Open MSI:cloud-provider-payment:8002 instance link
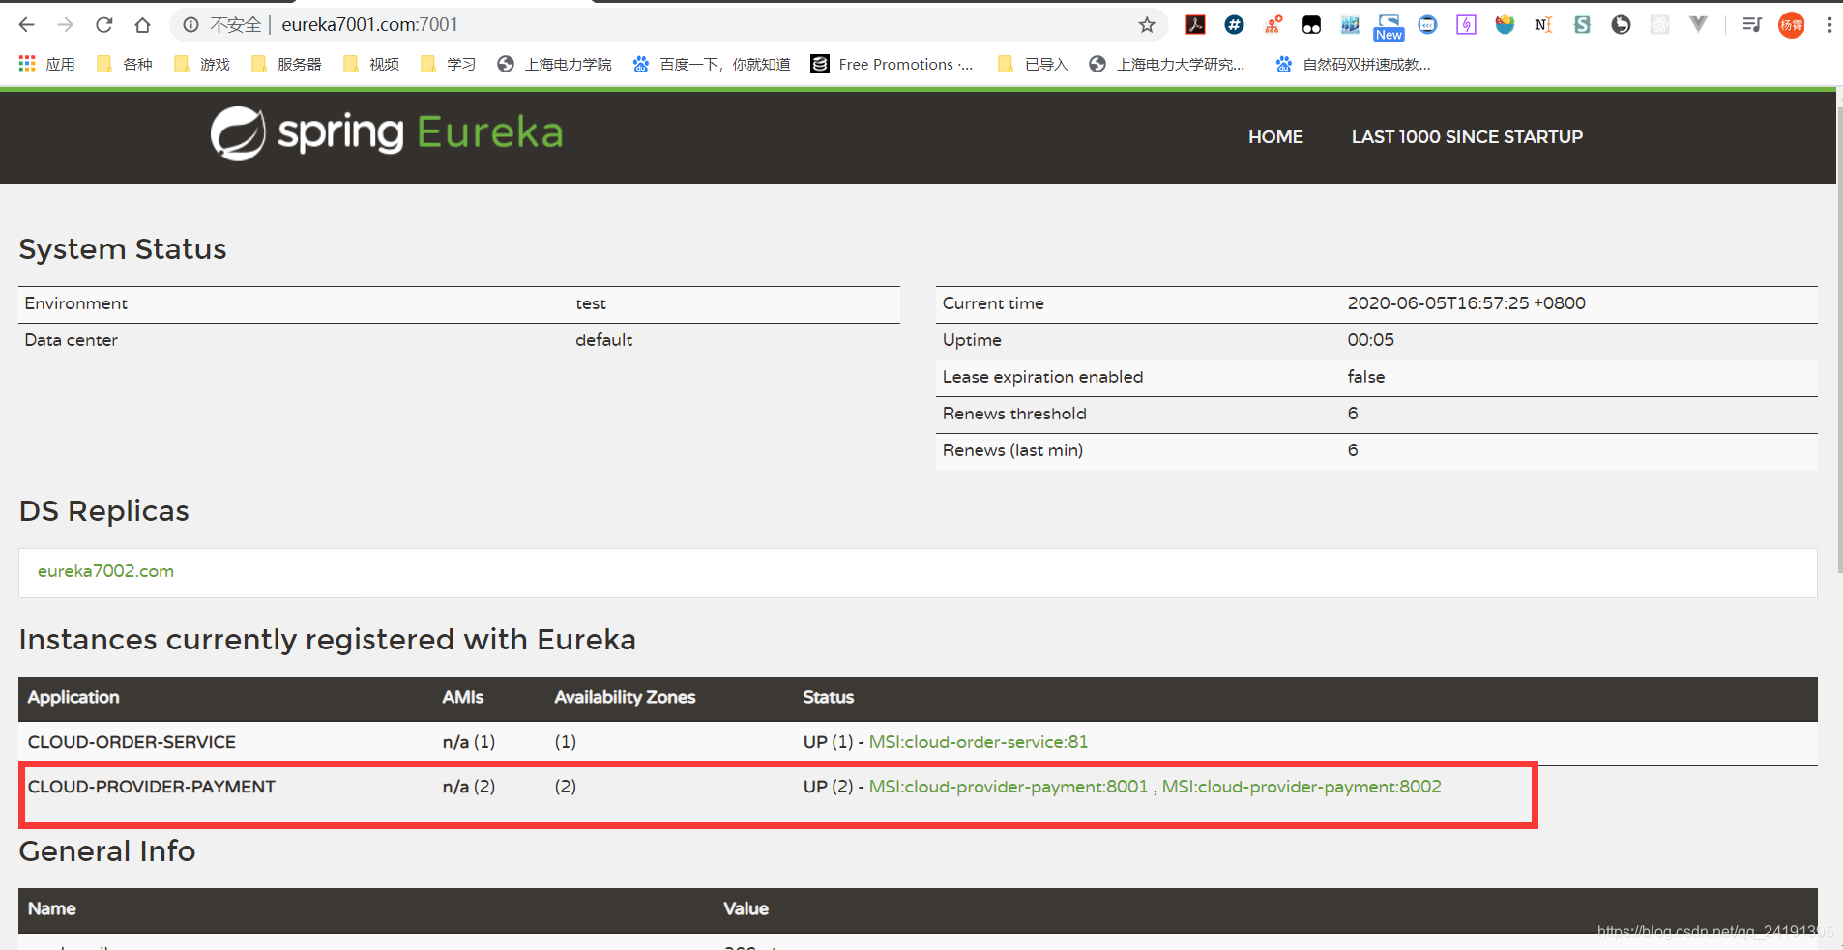Screen dimensions: 1843x950 point(1302,787)
